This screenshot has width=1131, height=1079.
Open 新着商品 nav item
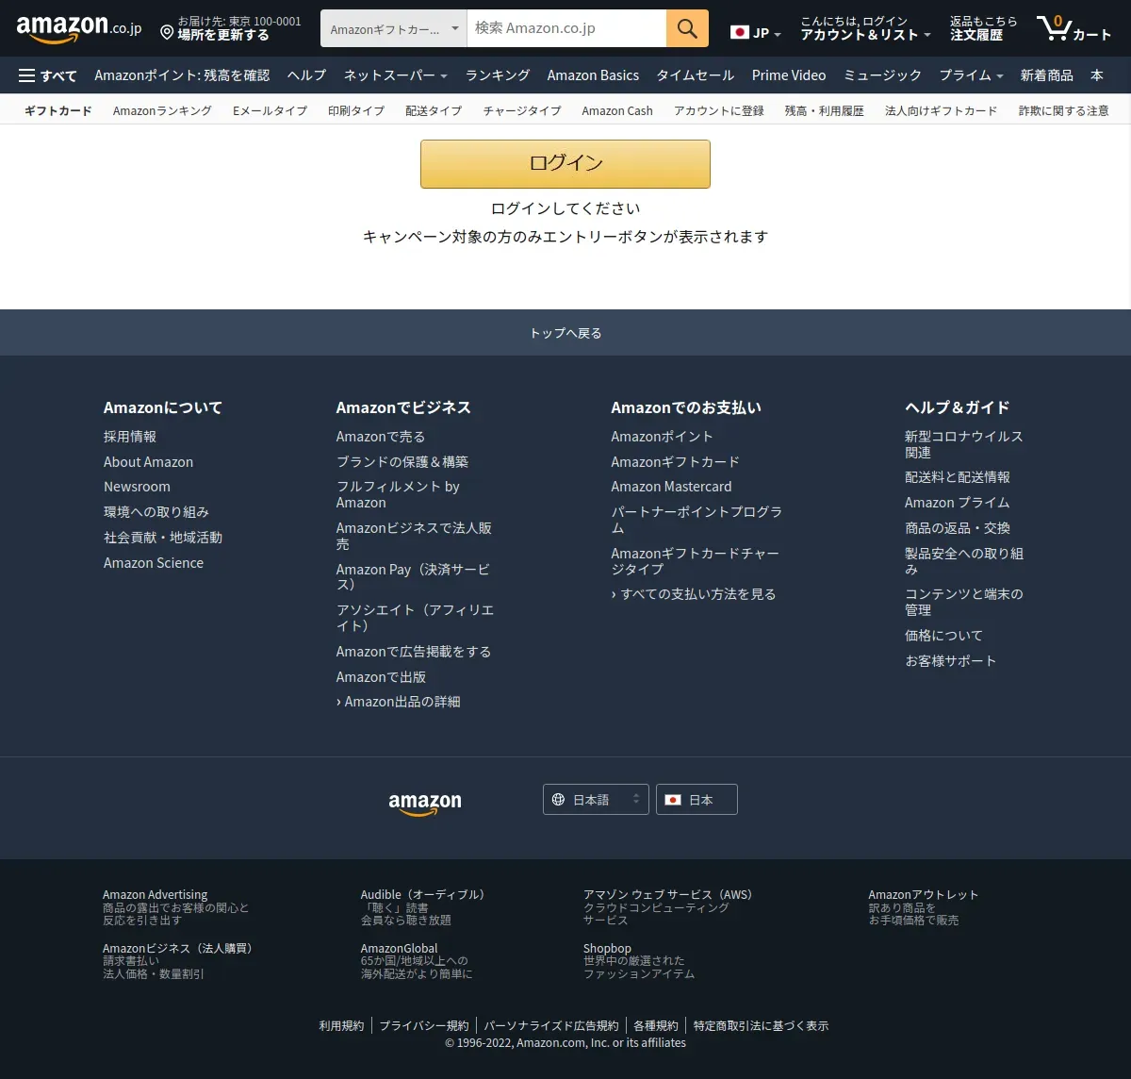click(1046, 75)
